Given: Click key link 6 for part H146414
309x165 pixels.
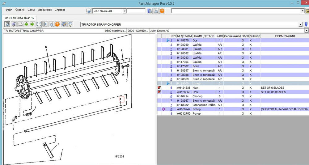Looking at the screenshot, I should point(171,96).
